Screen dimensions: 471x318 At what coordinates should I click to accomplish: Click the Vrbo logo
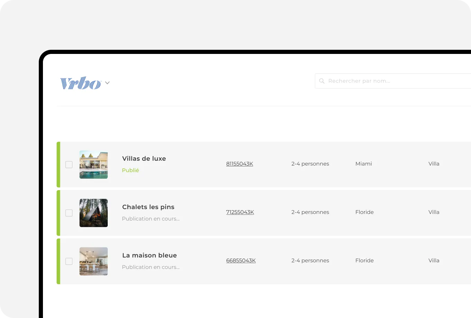[81, 83]
